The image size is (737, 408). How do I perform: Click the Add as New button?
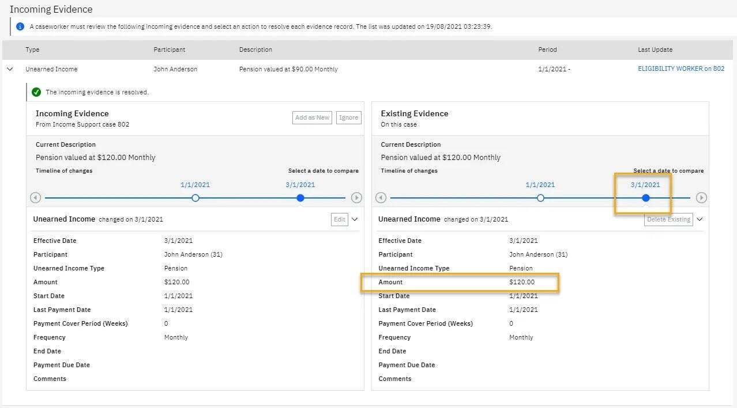point(312,117)
